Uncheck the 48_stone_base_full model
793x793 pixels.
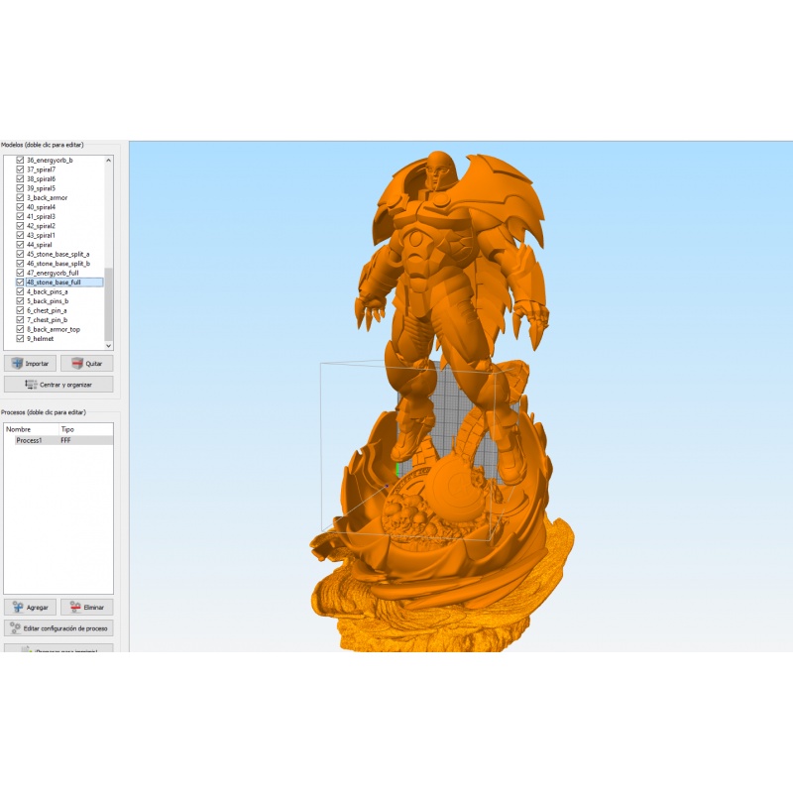coord(18,281)
